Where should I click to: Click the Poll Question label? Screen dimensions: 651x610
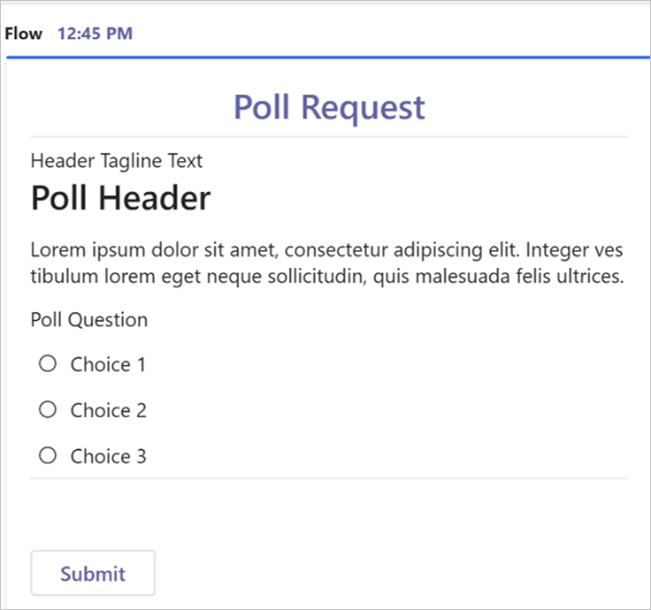[x=88, y=320]
